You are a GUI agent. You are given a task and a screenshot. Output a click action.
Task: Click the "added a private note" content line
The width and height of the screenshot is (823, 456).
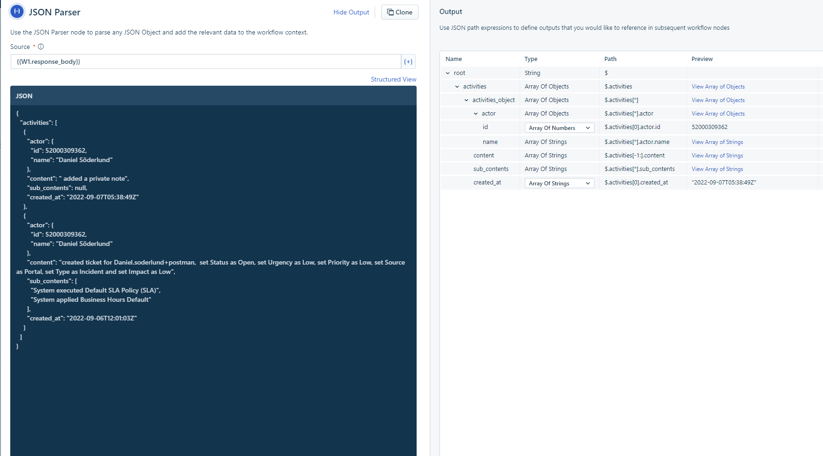click(78, 178)
